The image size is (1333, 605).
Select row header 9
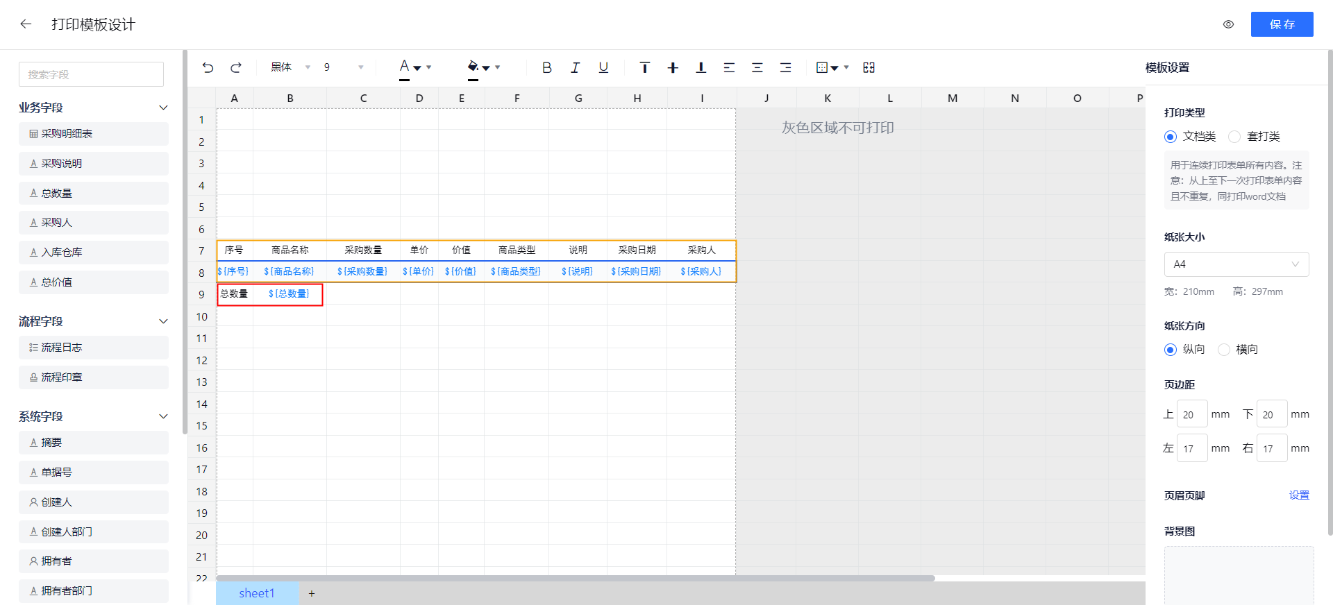coord(202,294)
